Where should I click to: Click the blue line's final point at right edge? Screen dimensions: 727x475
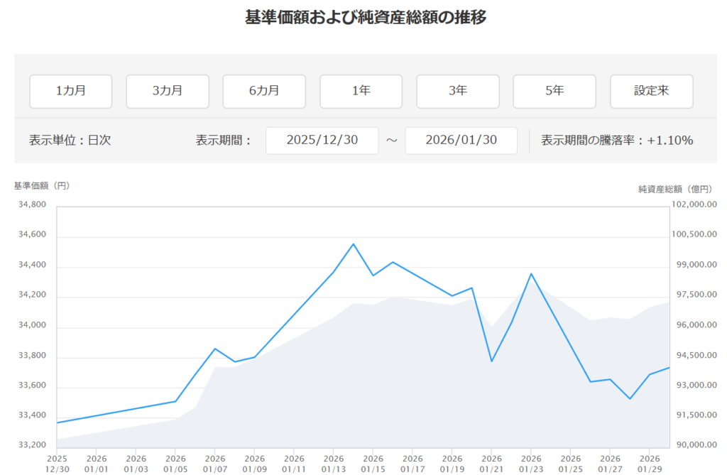[x=669, y=368]
